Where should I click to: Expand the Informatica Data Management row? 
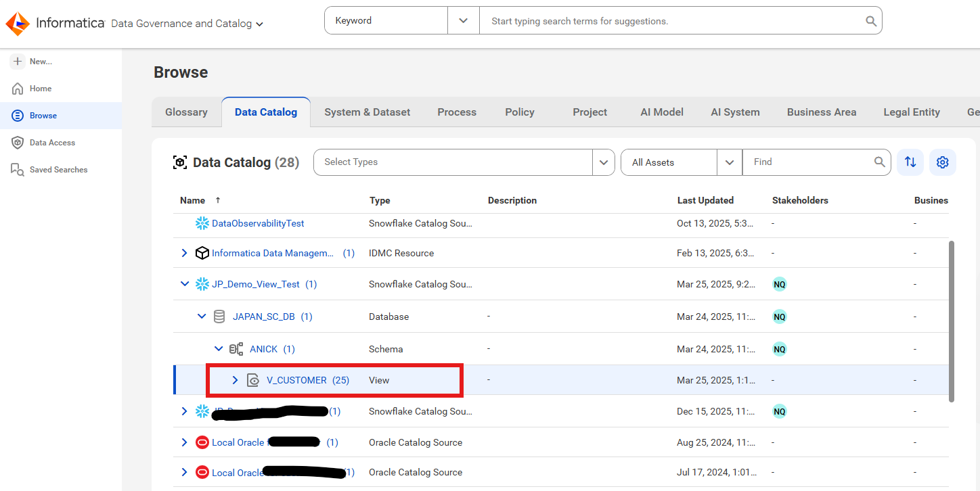tap(184, 253)
